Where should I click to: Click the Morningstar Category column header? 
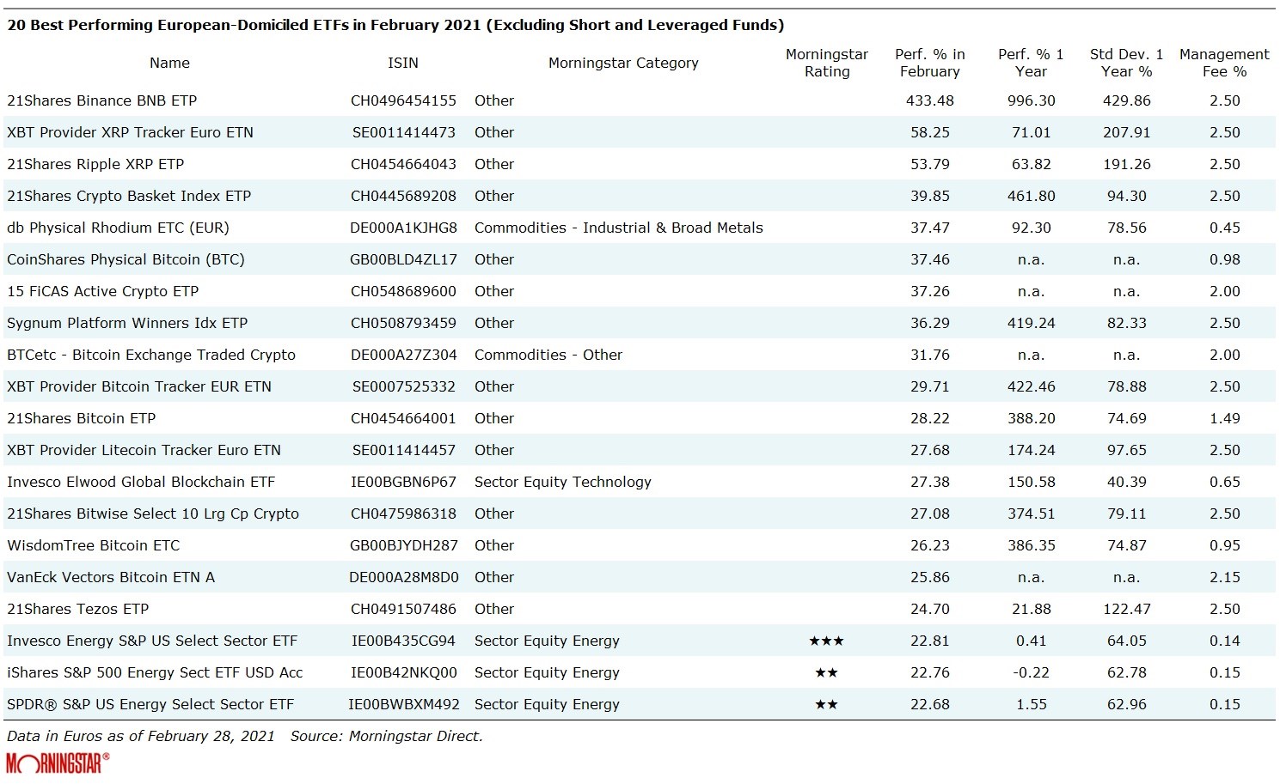[x=623, y=63]
